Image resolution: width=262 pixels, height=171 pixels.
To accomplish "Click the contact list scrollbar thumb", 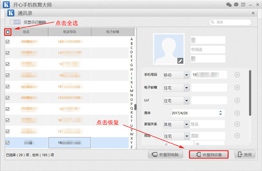I will click(135, 107).
